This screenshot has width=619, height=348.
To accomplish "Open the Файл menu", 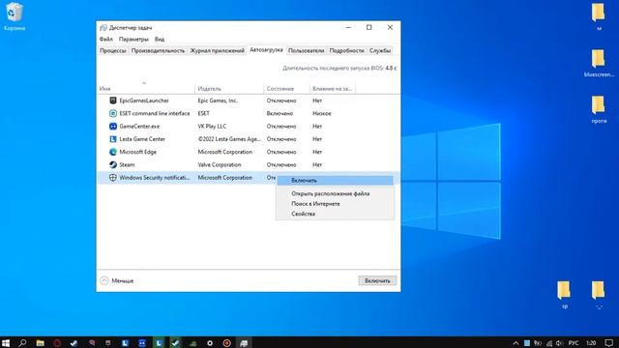I will pyautogui.click(x=106, y=39).
